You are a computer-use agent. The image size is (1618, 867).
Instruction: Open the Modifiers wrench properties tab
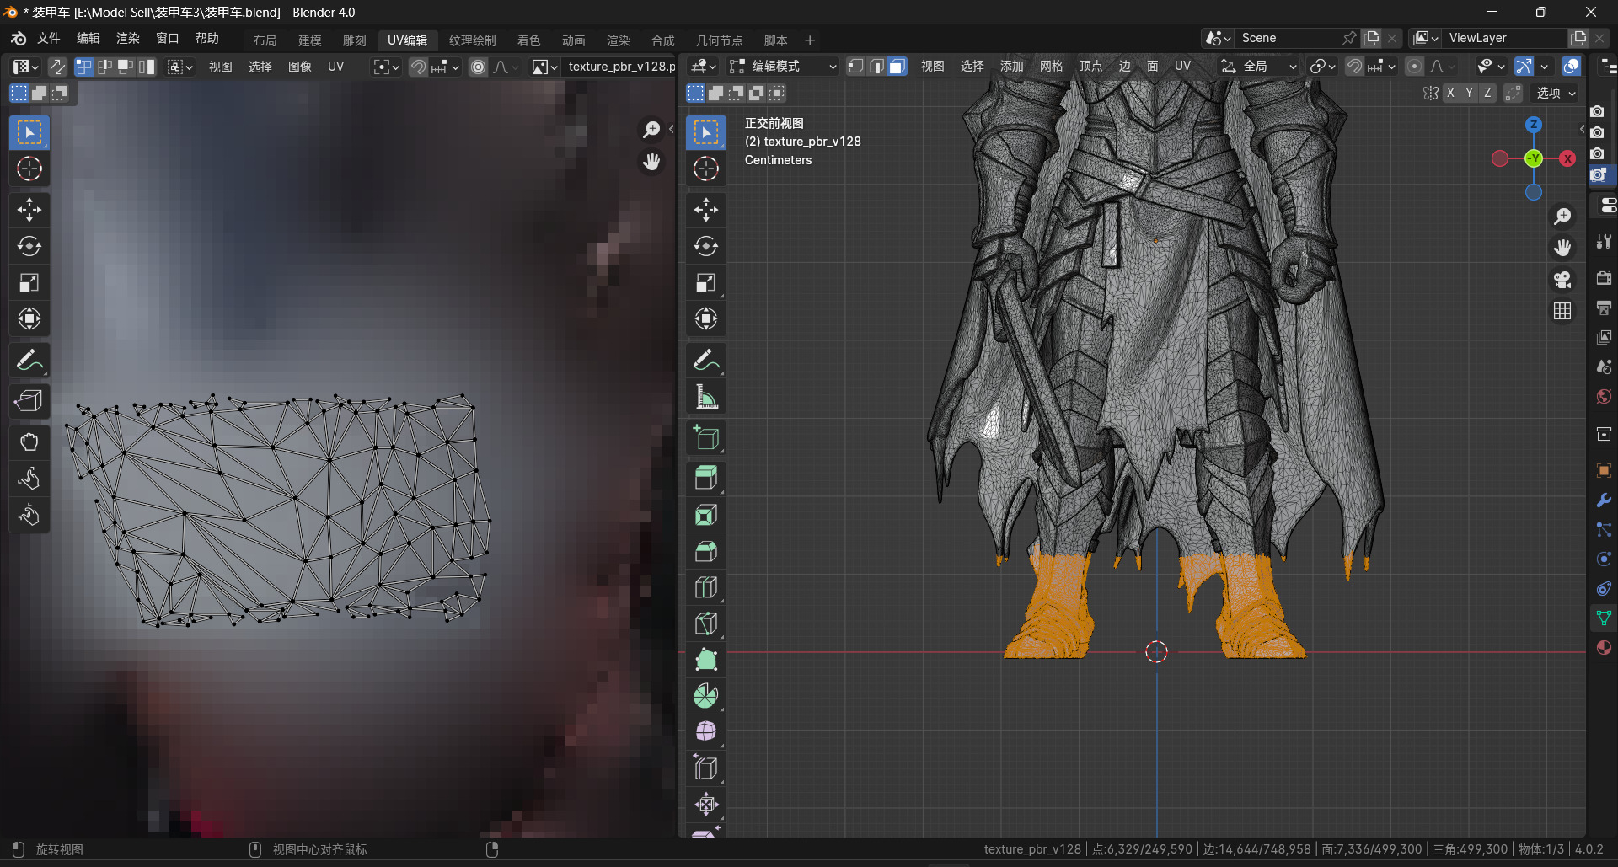[1604, 500]
